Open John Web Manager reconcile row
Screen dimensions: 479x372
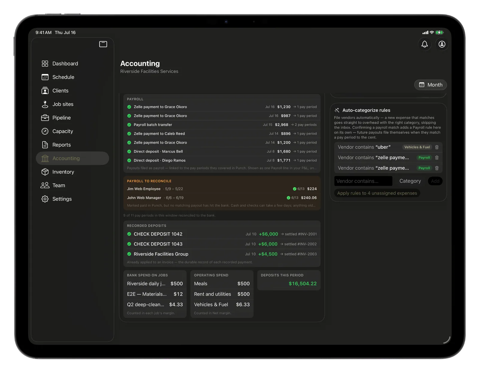(x=222, y=198)
